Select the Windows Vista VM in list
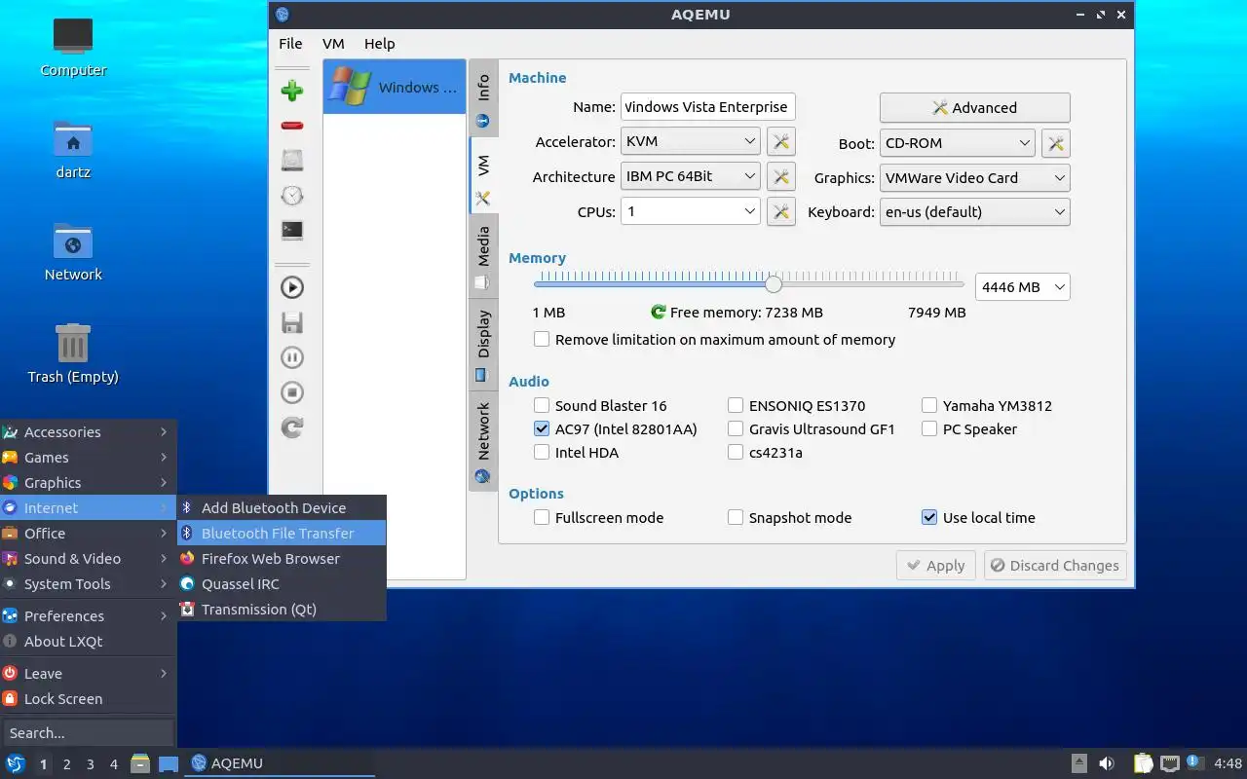 tap(395, 88)
